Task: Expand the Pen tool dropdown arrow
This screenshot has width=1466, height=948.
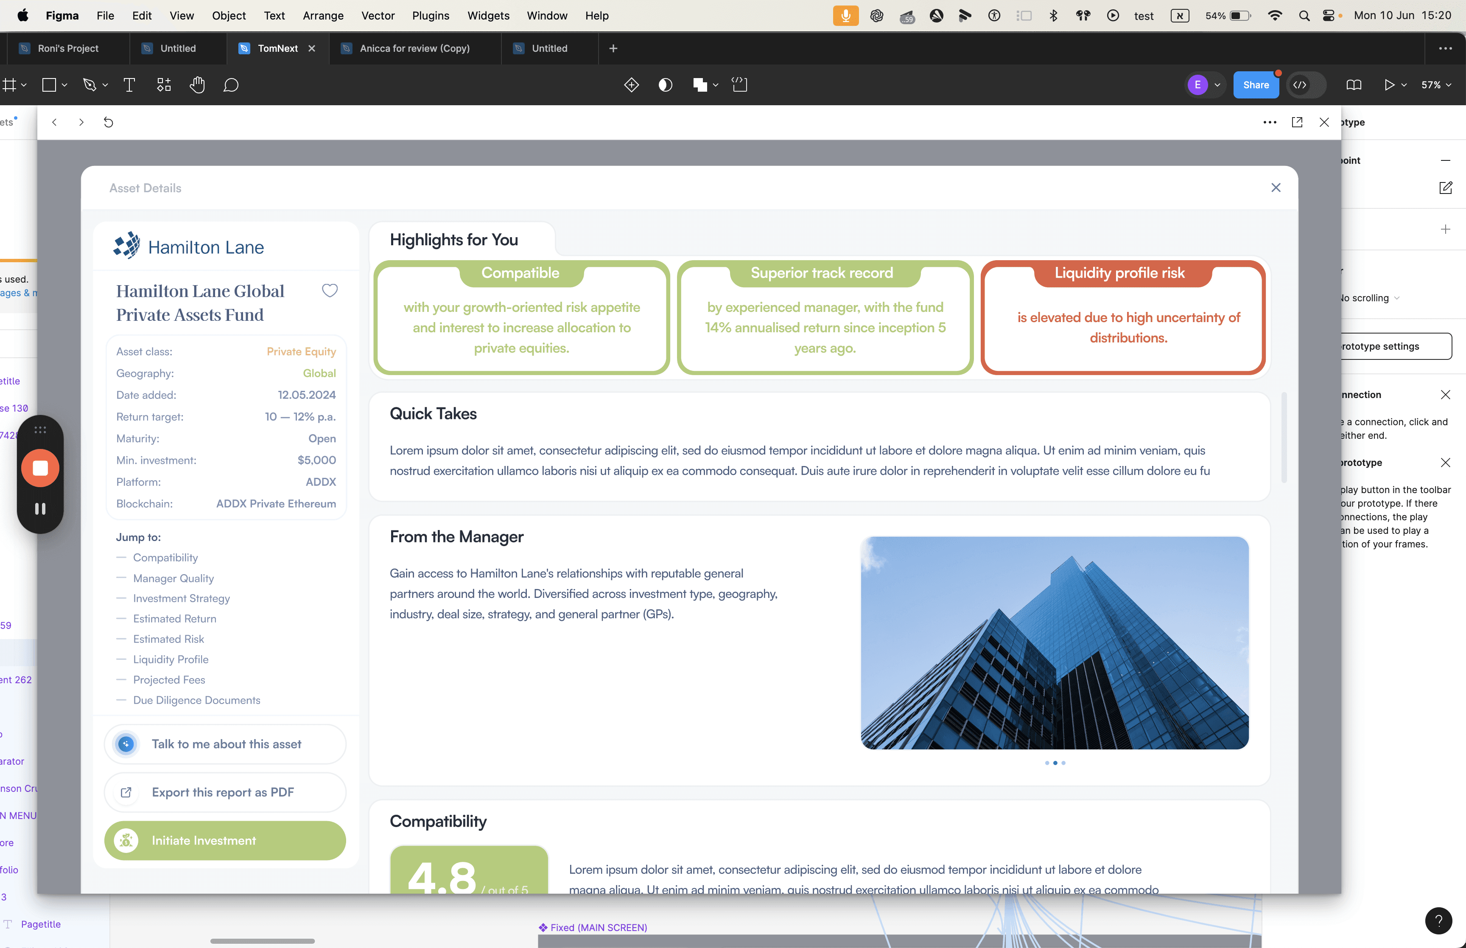Action: (105, 85)
